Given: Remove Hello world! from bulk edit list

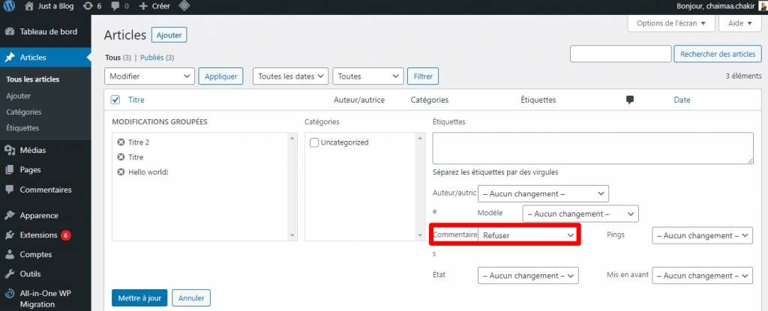Looking at the screenshot, I should click(121, 172).
